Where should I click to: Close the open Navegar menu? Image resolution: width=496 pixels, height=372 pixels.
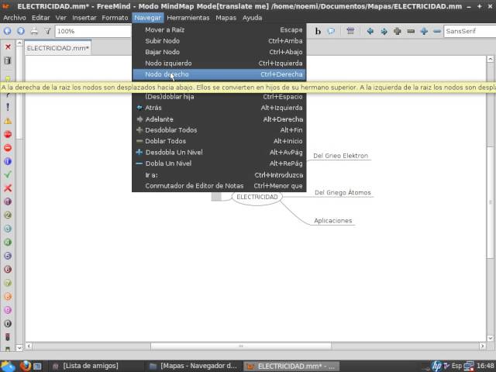coord(148,18)
